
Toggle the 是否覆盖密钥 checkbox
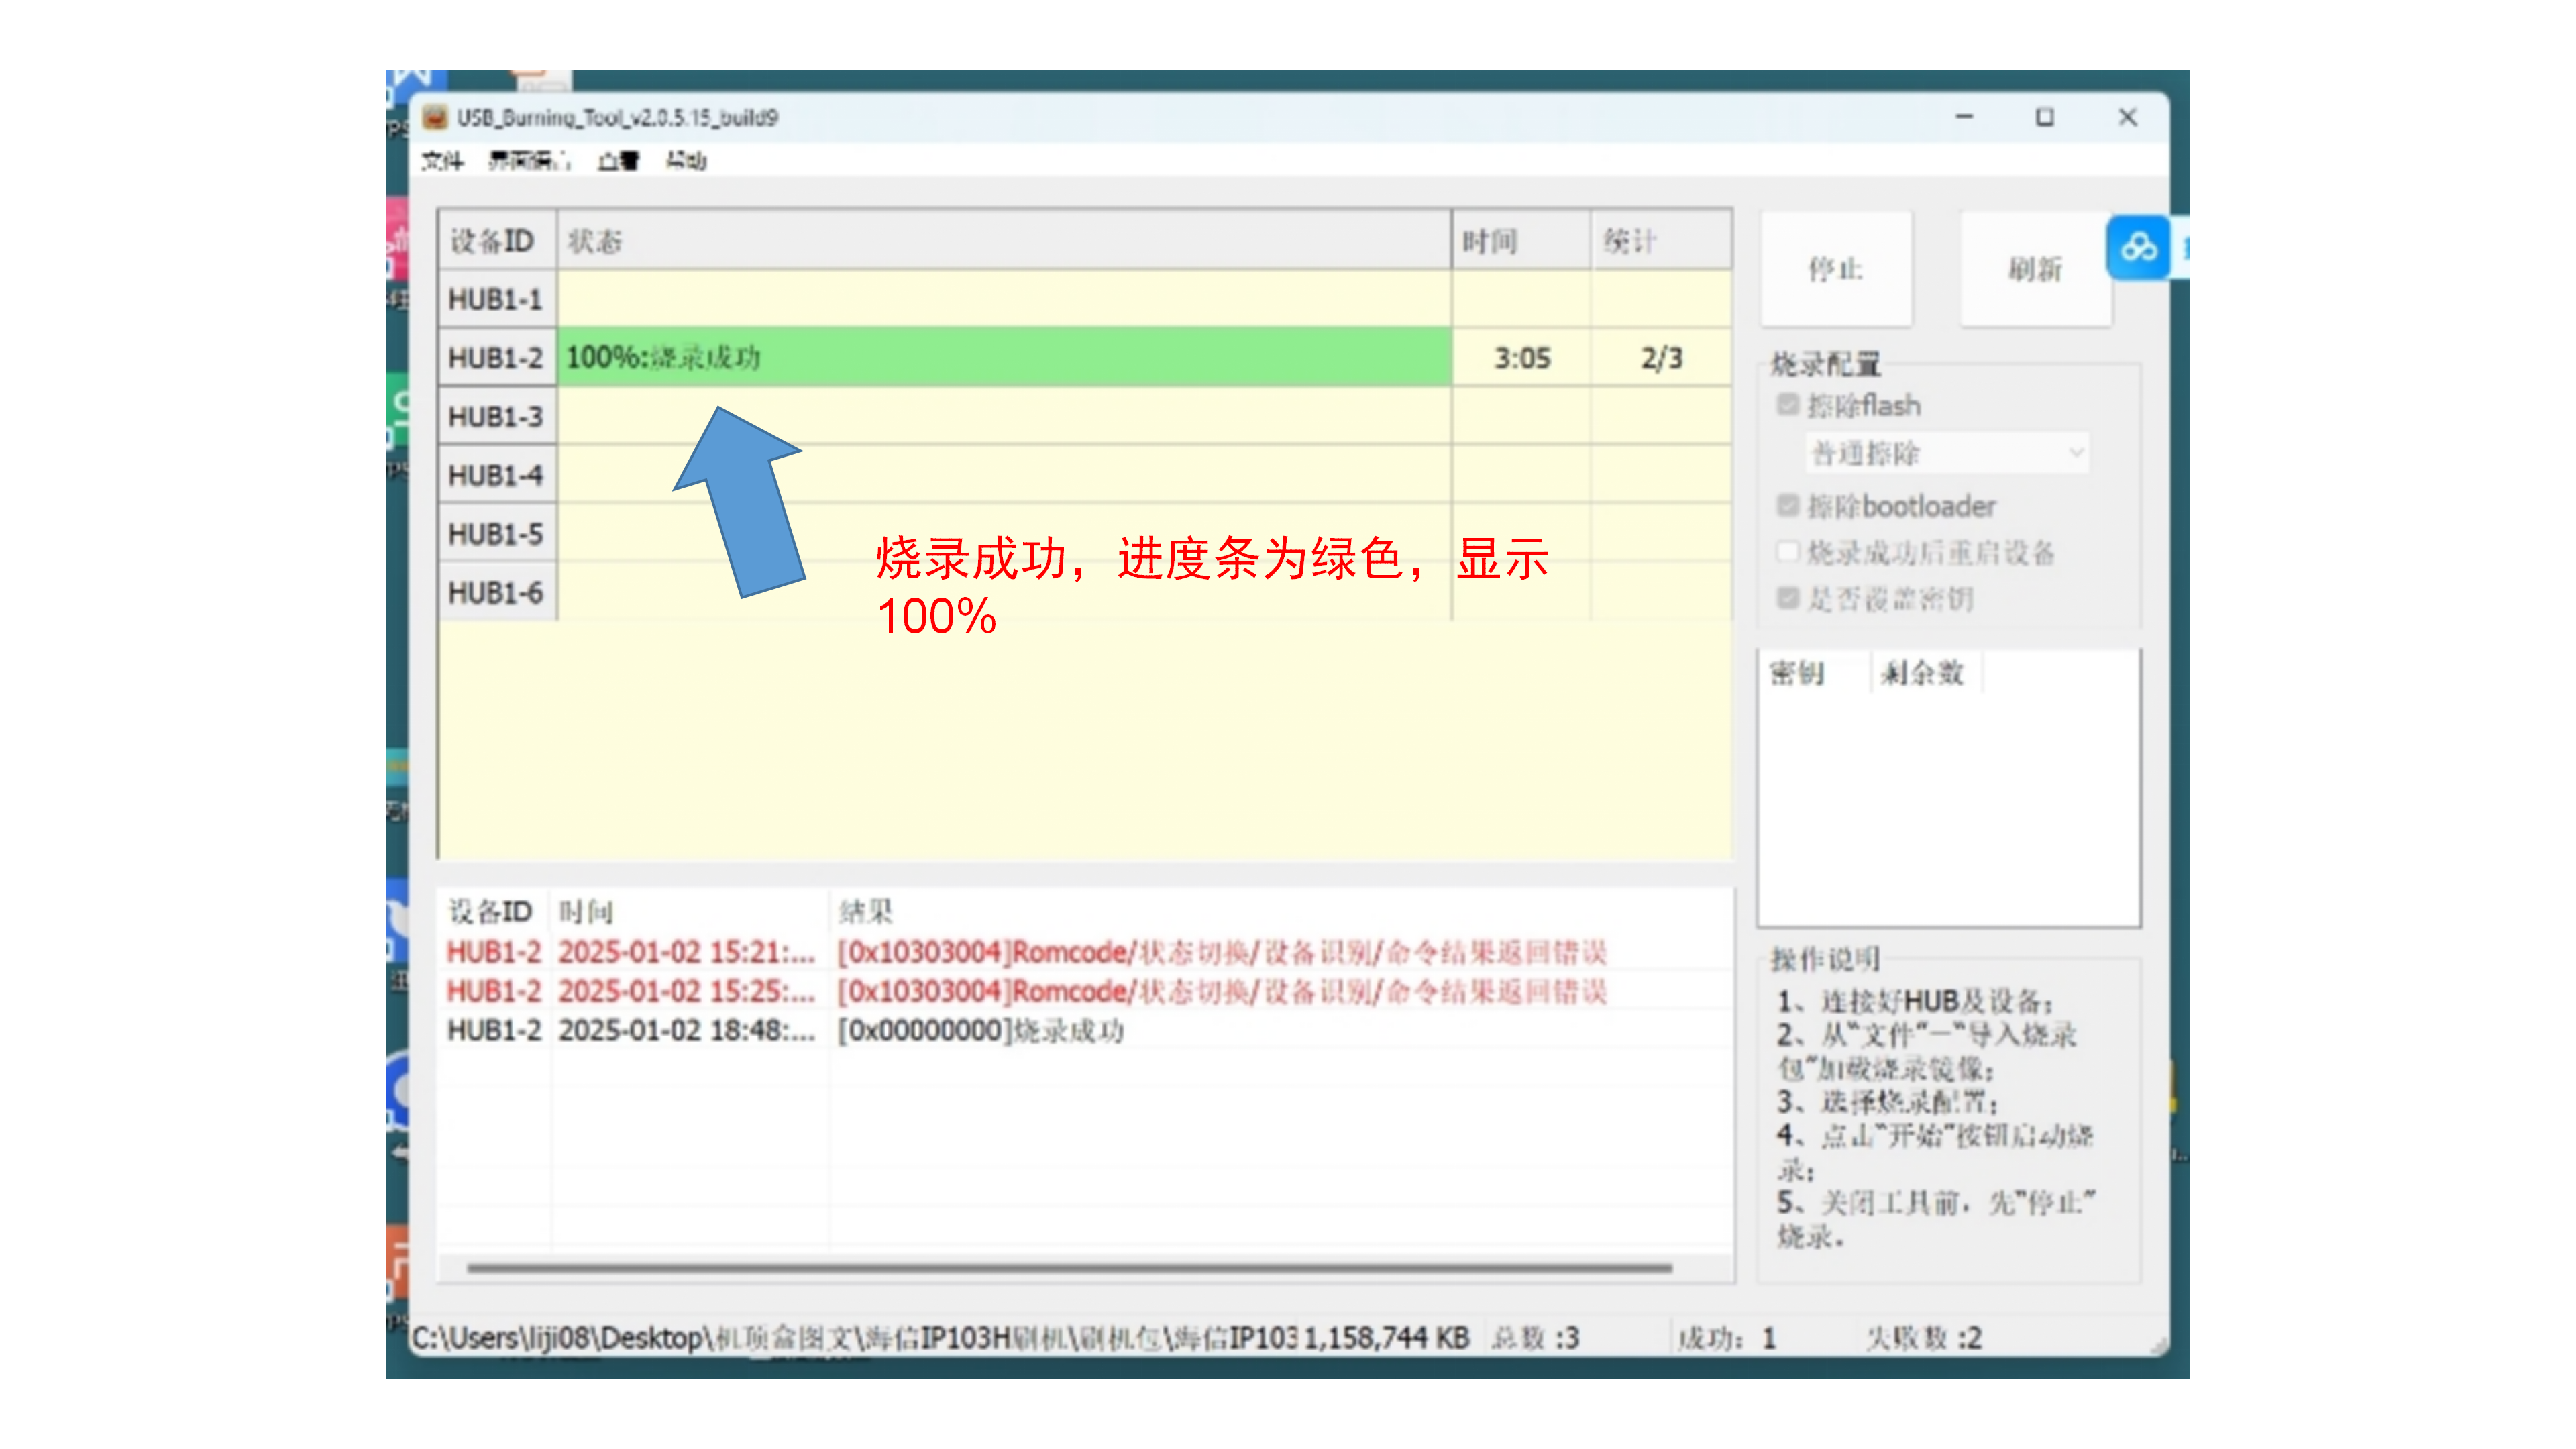[x=1788, y=598]
